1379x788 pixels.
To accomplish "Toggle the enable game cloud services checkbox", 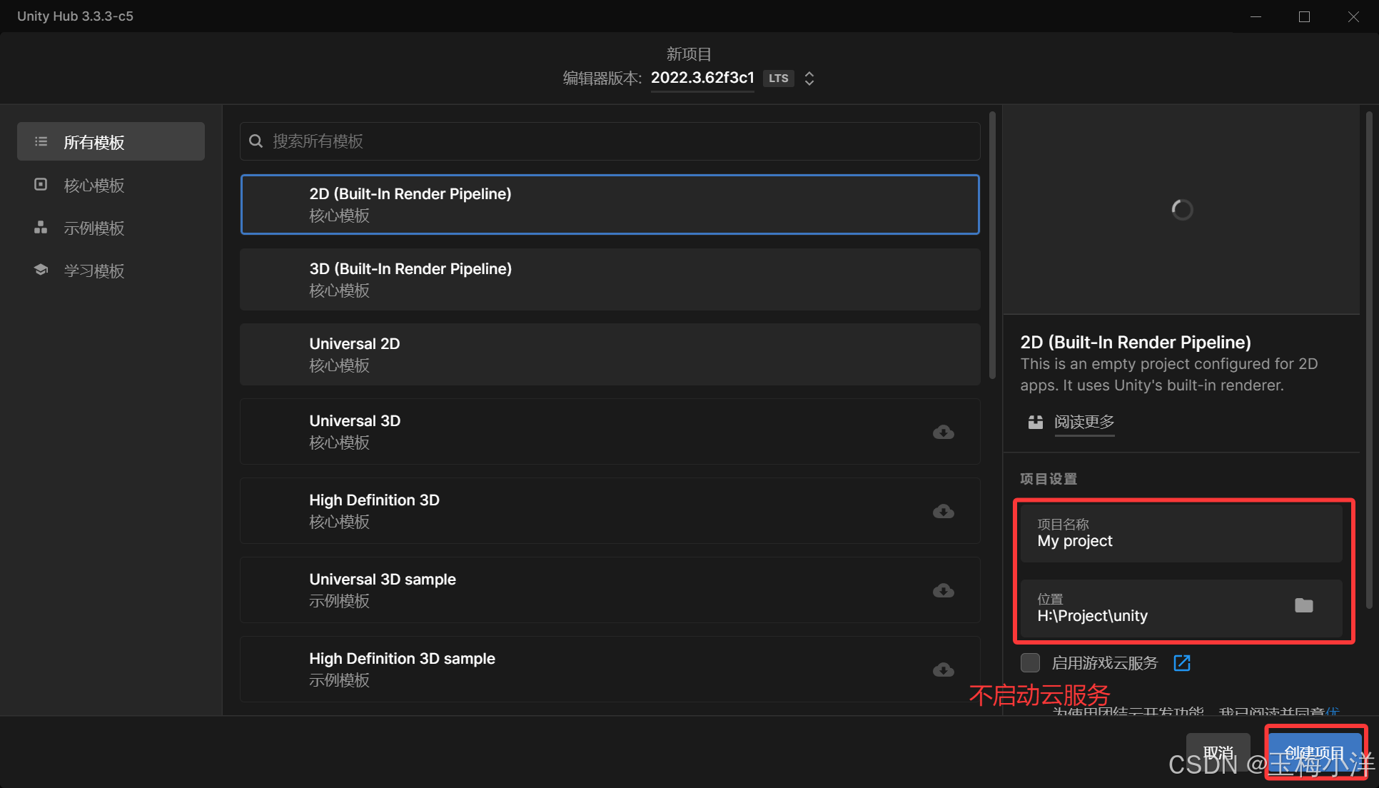I will click(1030, 663).
